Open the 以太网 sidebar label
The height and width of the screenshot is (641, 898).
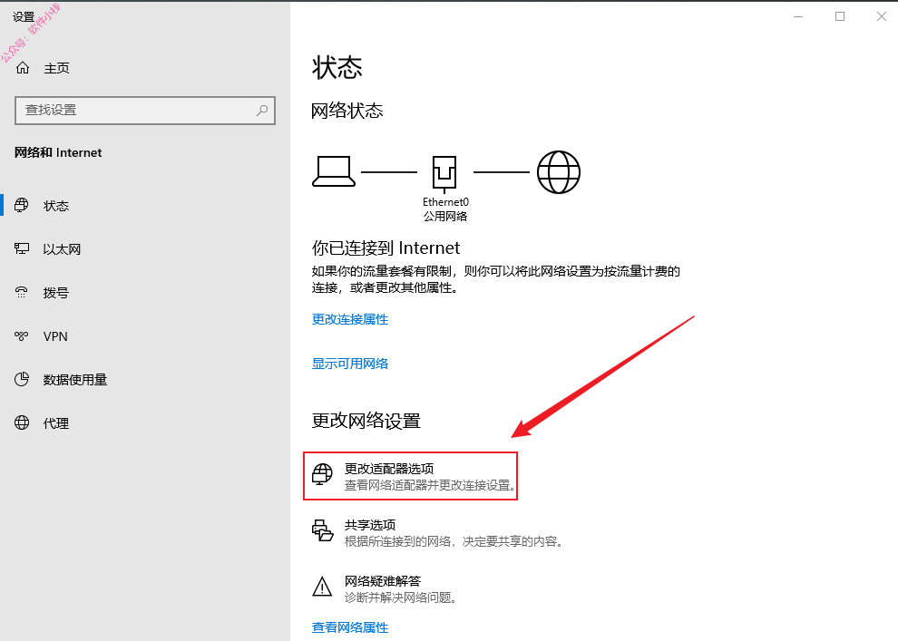click(62, 249)
